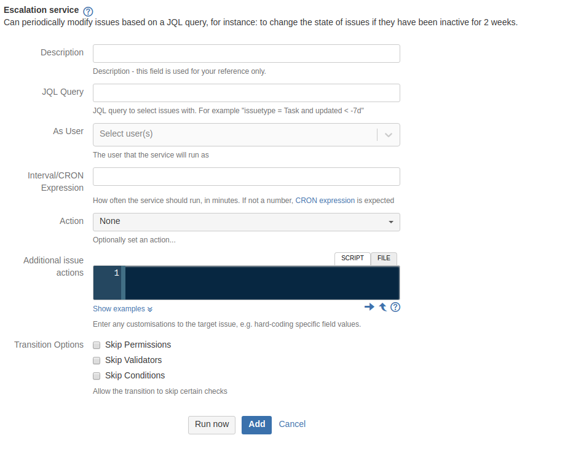581x475 pixels.
Task: Click line number 1 in editor gutter
Action: [116, 273]
